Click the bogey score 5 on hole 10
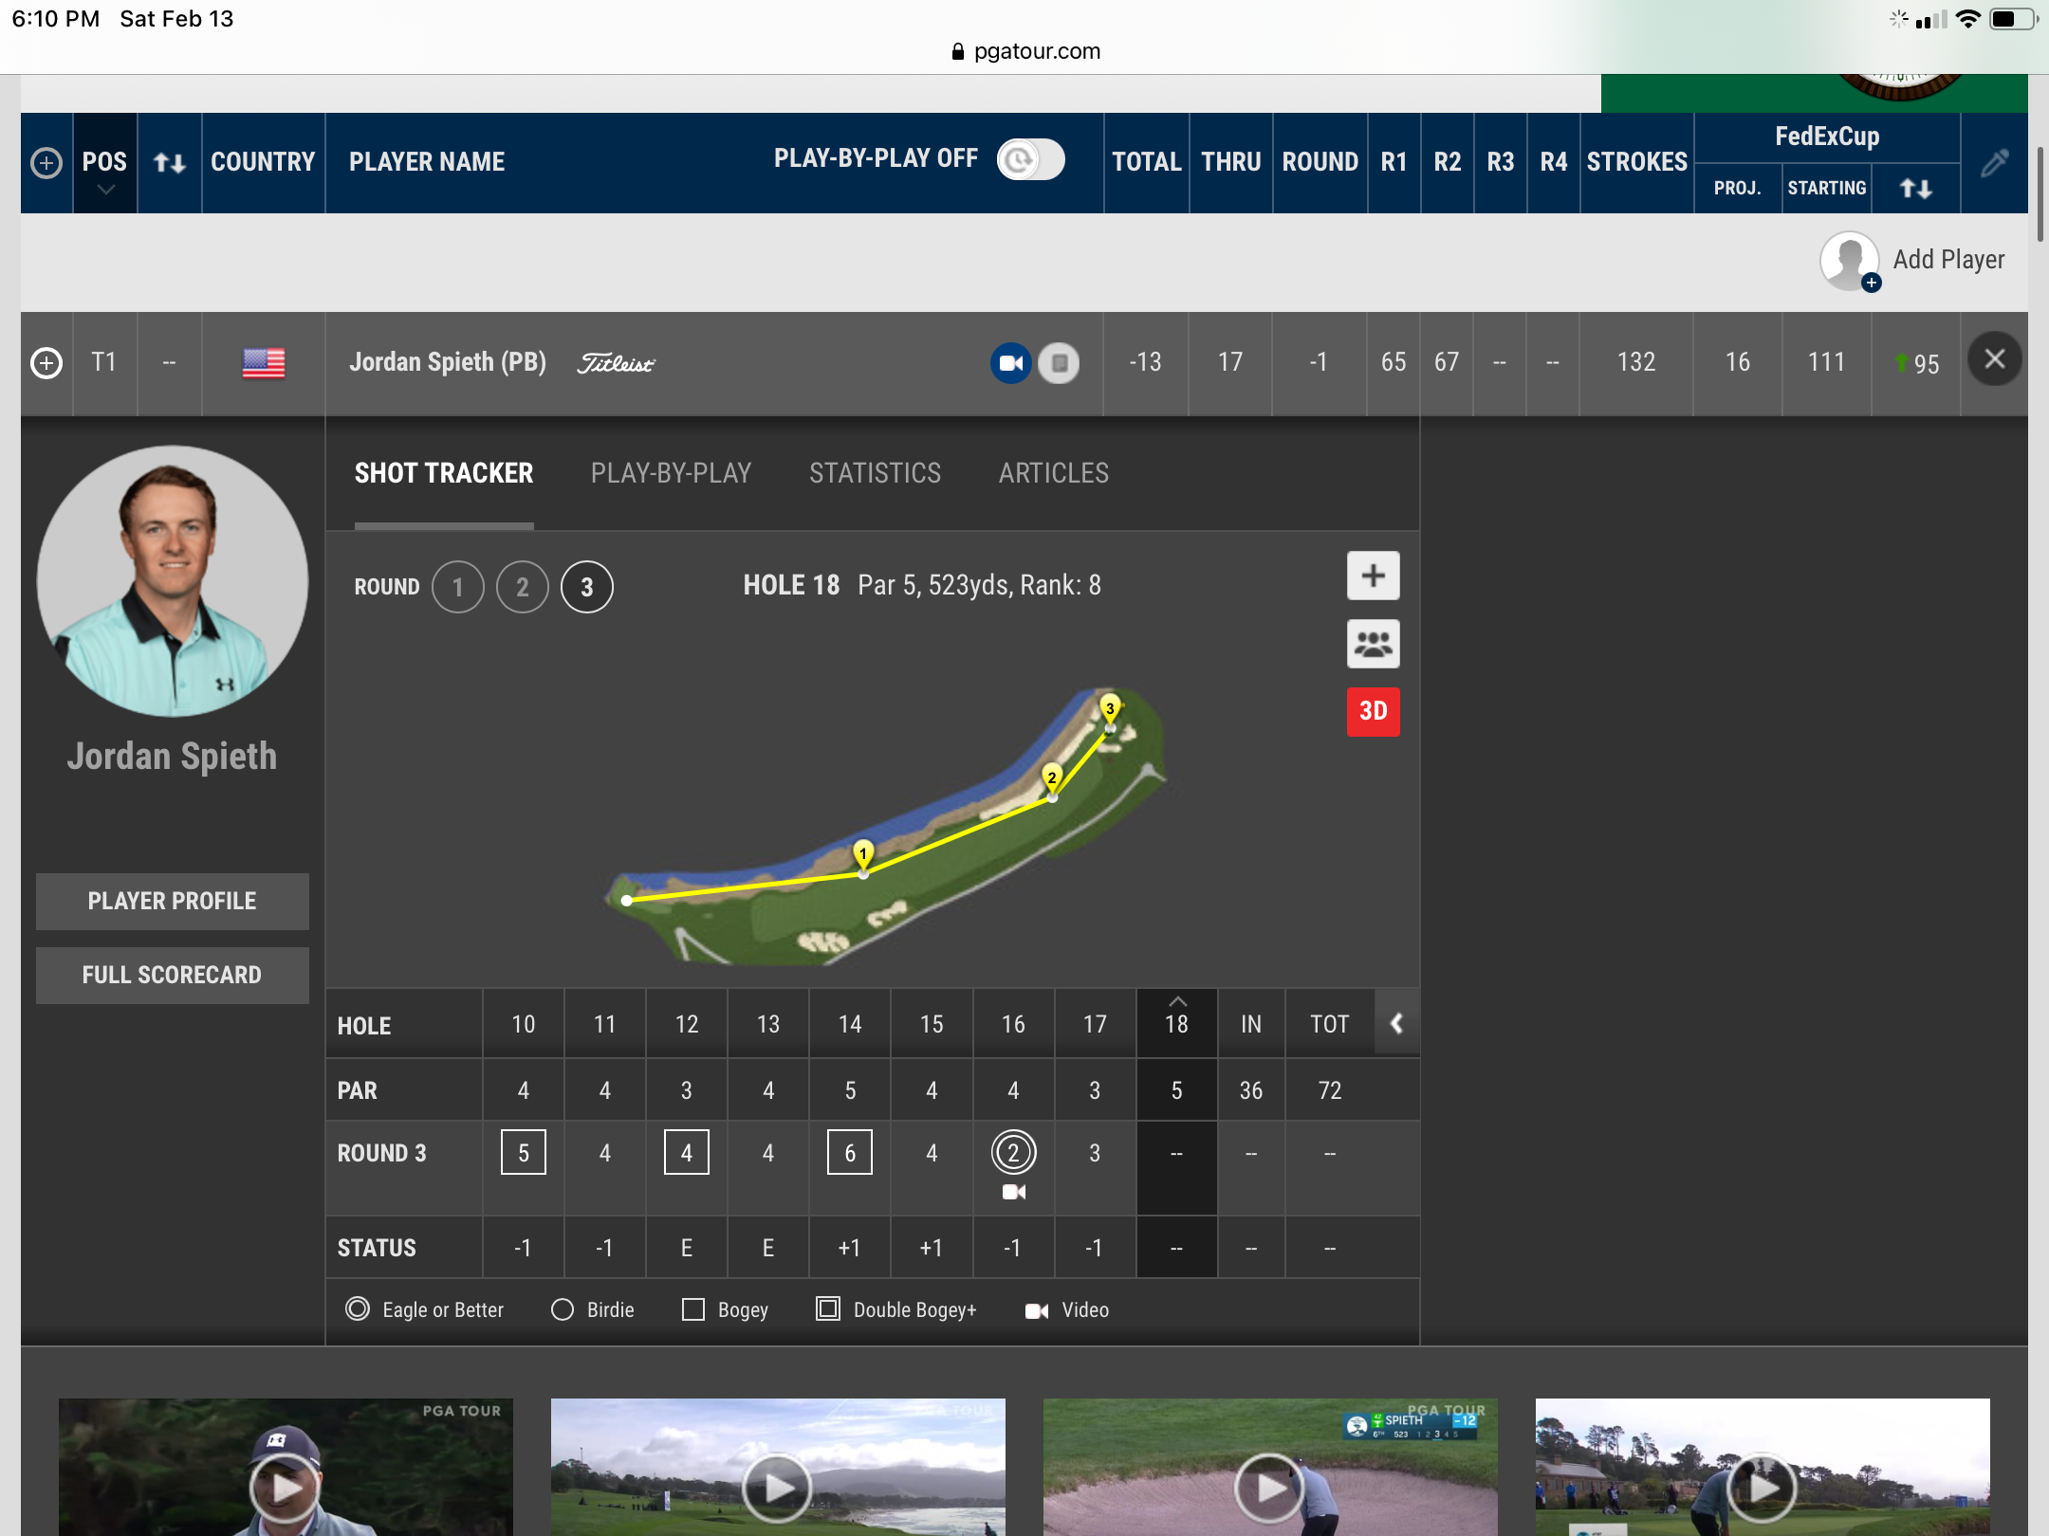2049x1536 pixels. point(524,1153)
